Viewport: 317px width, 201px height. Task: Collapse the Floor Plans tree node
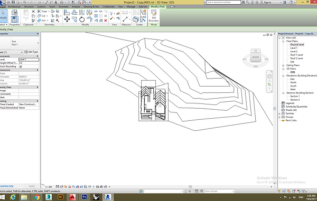pyautogui.click(x=283, y=41)
